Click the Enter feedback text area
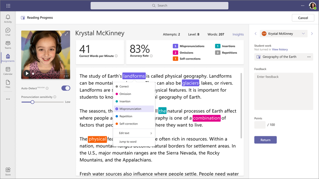The height and width of the screenshot is (179, 319). coord(284,91)
